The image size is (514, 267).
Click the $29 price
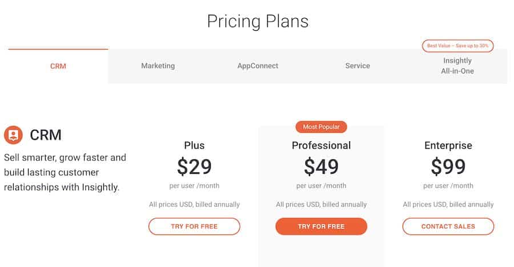pyautogui.click(x=194, y=166)
